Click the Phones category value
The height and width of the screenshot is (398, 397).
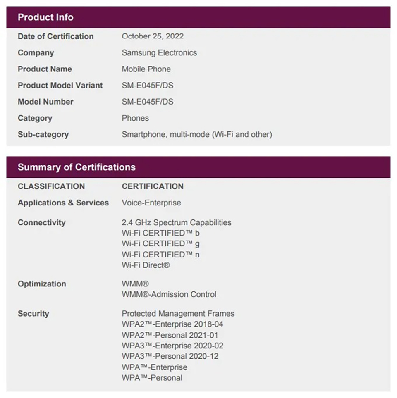[135, 118]
